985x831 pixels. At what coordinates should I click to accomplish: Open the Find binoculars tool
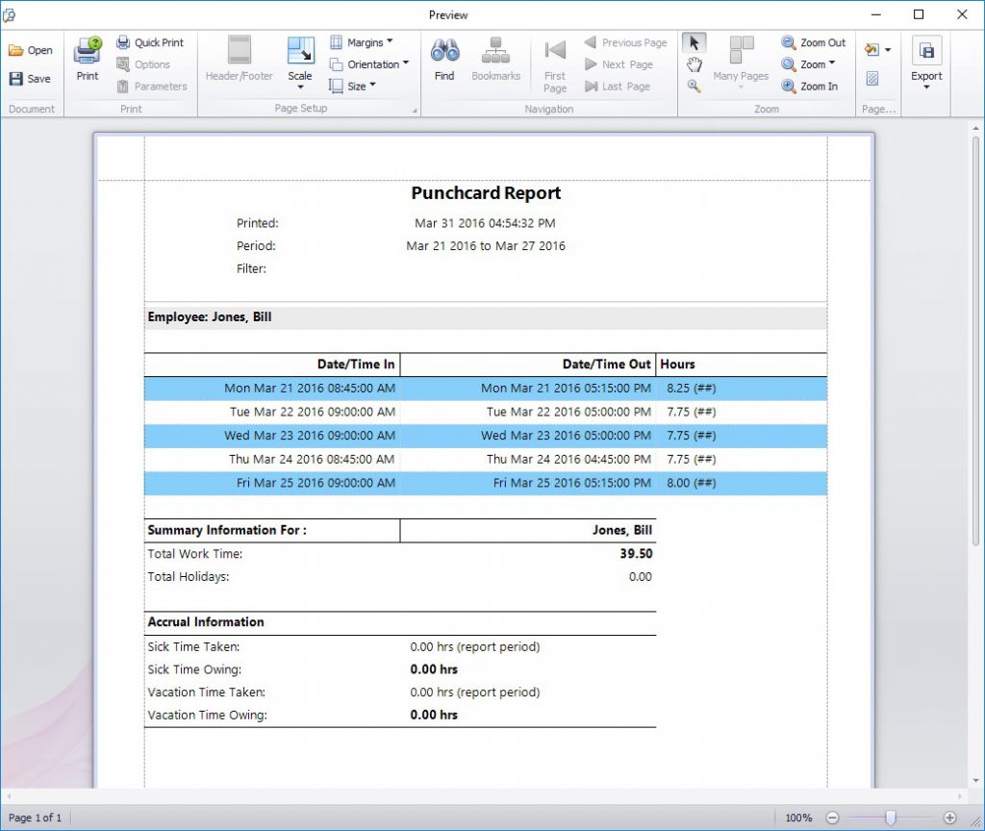pos(444,60)
